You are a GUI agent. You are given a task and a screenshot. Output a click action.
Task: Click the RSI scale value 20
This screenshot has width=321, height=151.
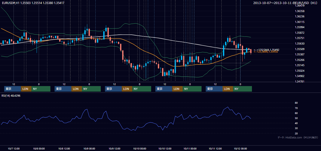(x=296, y=133)
